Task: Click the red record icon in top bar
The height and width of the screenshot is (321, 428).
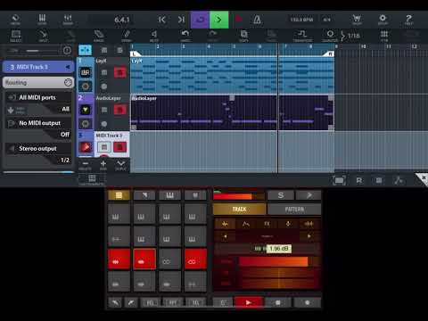Action: pos(238,20)
